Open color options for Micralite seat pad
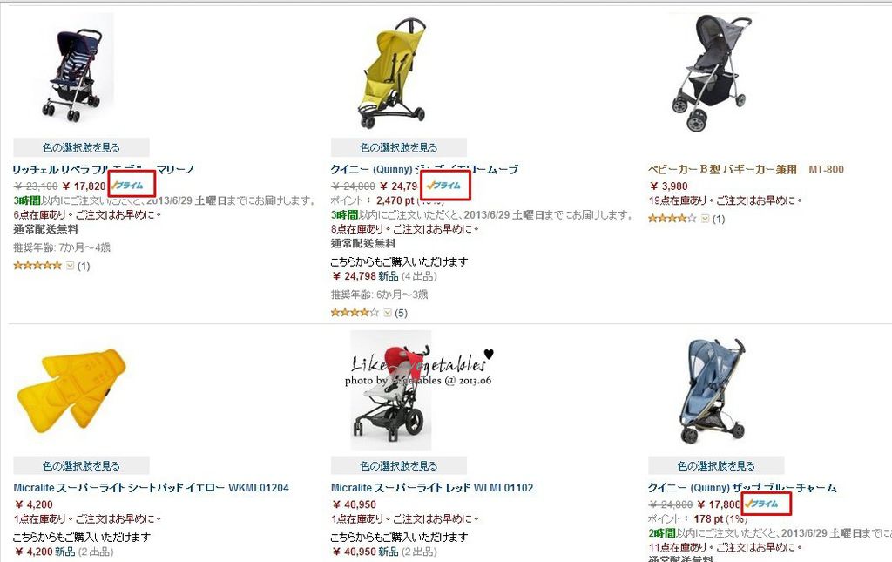Image resolution: width=892 pixels, height=562 pixels. (x=81, y=466)
